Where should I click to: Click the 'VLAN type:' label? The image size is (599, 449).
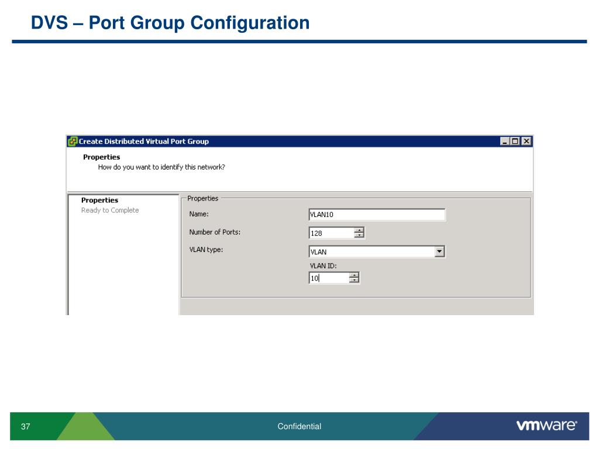pyautogui.click(x=206, y=250)
